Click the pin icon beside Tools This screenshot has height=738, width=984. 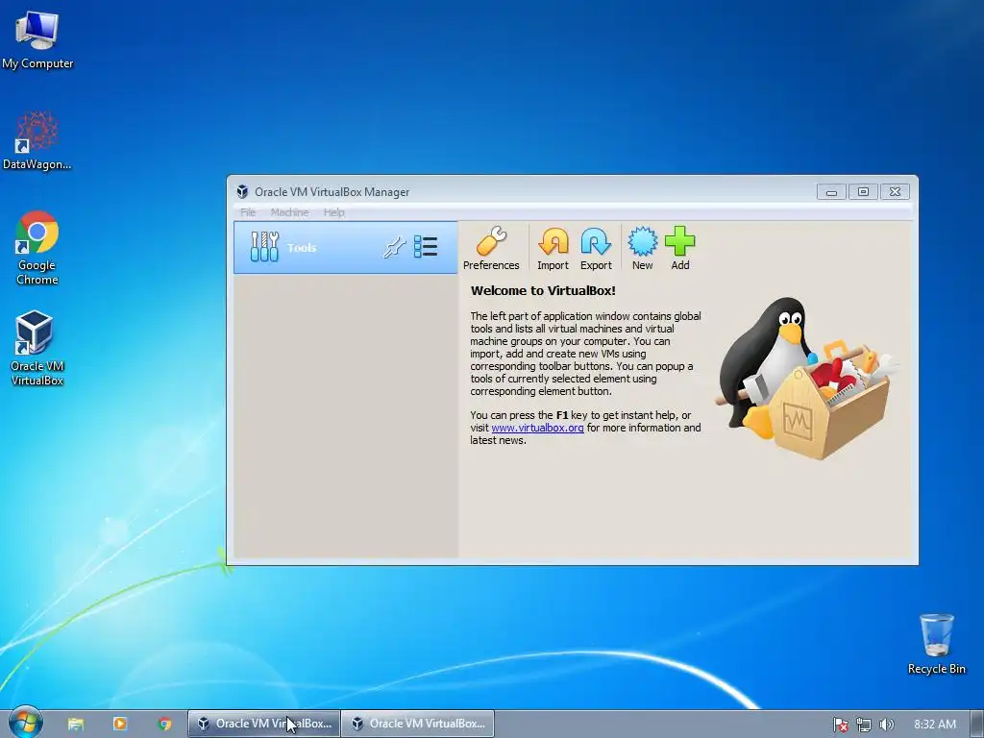[394, 247]
